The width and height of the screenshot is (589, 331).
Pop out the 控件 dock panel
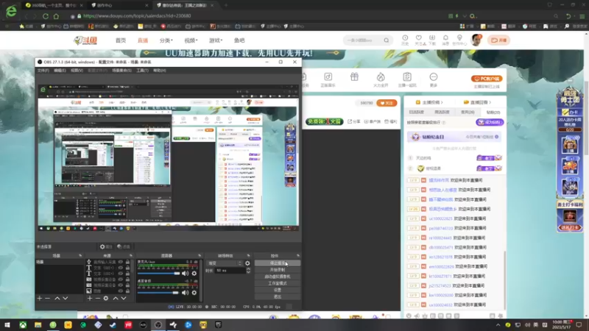click(298, 255)
